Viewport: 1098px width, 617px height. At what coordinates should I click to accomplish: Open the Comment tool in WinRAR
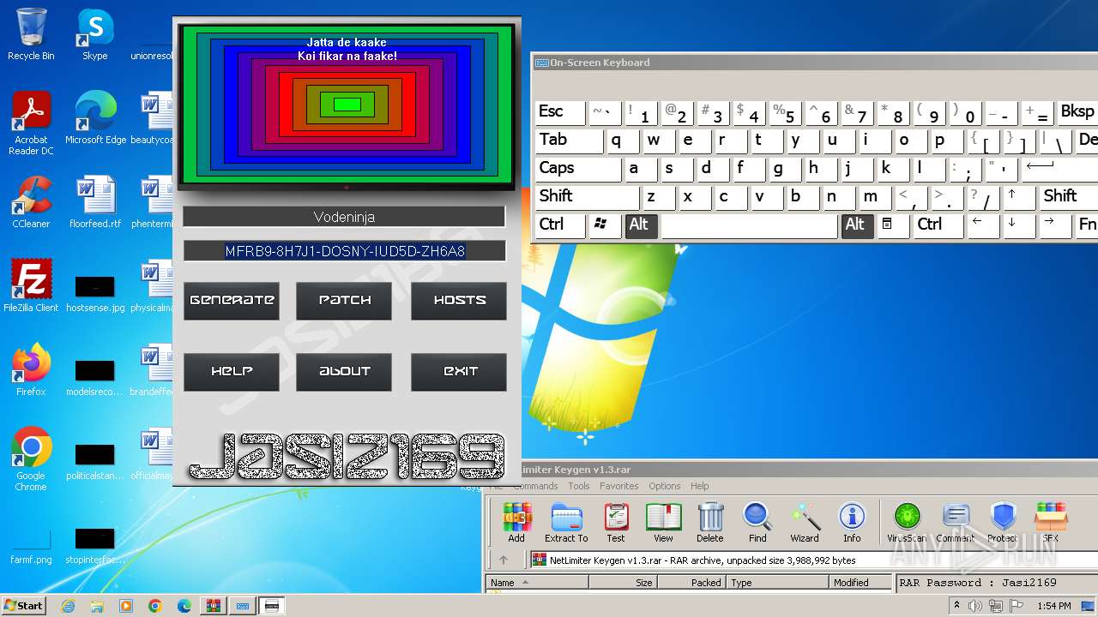coord(955,523)
